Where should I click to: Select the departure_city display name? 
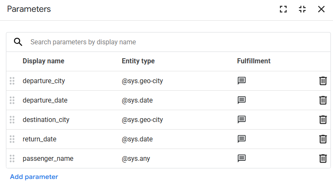pos(44,81)
